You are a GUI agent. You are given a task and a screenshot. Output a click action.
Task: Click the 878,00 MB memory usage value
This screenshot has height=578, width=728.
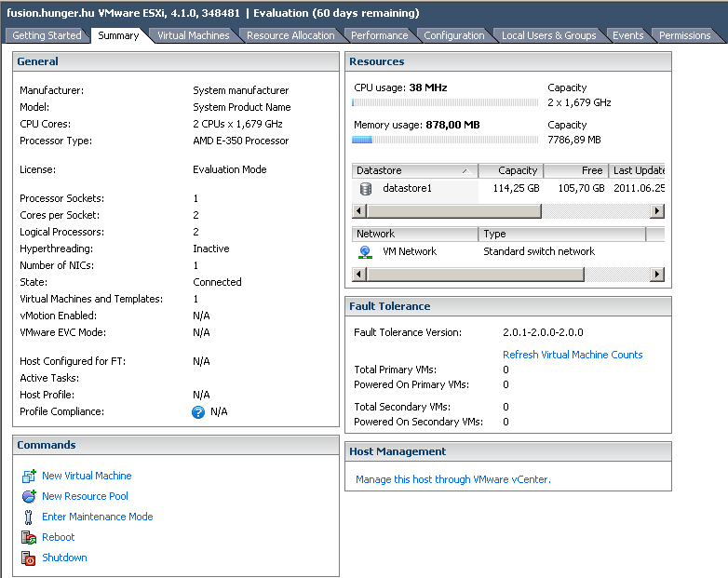coord(452,125)
